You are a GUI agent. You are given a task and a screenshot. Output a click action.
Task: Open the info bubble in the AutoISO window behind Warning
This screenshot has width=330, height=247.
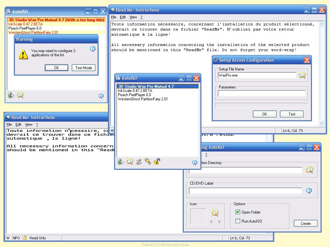101,96
